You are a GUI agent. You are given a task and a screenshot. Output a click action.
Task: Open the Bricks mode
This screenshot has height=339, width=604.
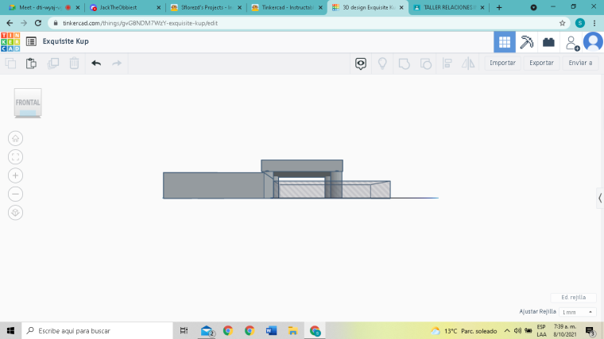point(548,42)
